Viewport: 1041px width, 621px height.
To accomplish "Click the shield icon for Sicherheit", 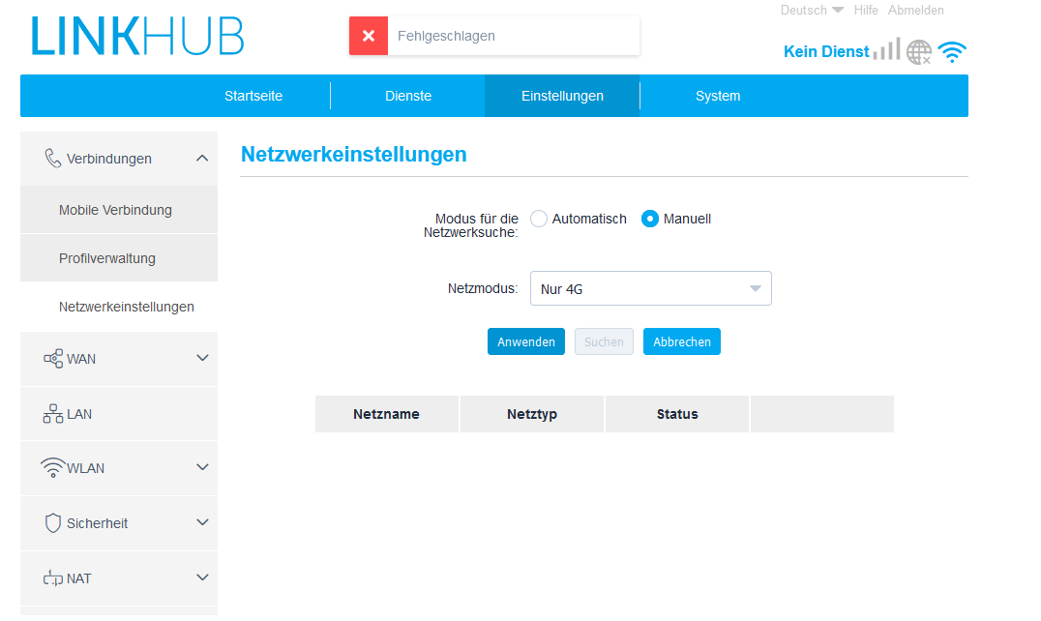I will [53, 523].
